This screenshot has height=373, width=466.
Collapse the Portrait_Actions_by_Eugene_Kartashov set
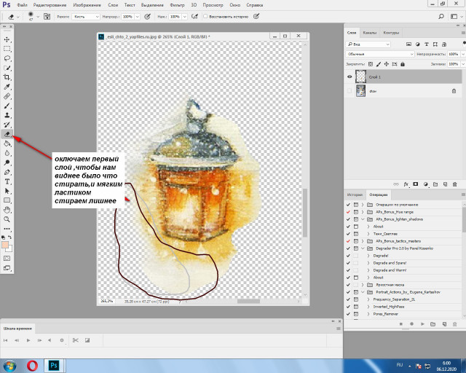tap(363, 291)
